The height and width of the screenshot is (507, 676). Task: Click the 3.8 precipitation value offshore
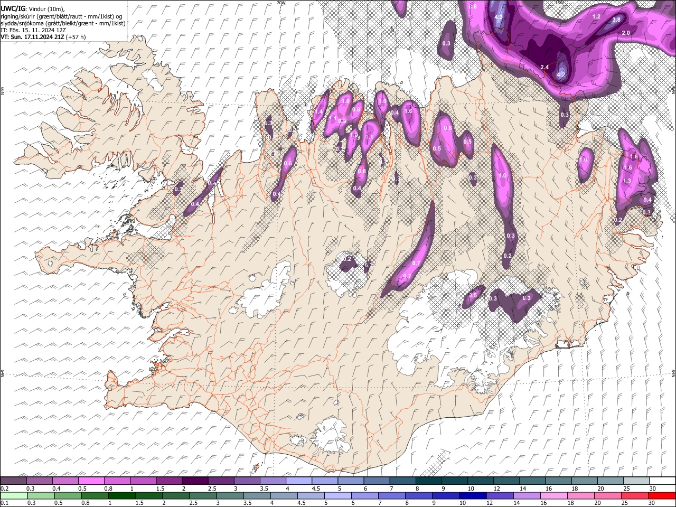click(616, 20)
